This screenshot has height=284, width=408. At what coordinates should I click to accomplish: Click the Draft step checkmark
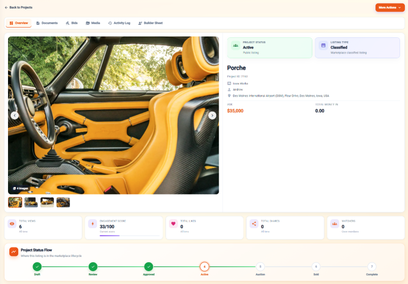click(37, 267)
